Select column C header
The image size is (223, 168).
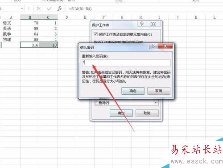coord(48,17)
